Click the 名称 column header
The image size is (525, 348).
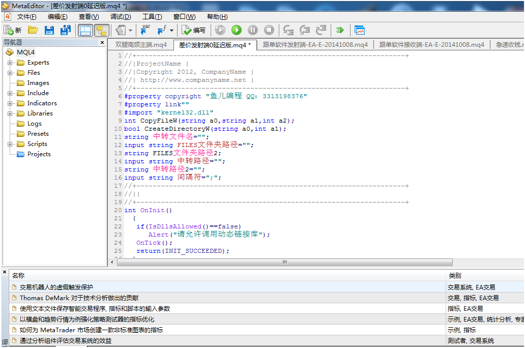(x=227, y=276)
